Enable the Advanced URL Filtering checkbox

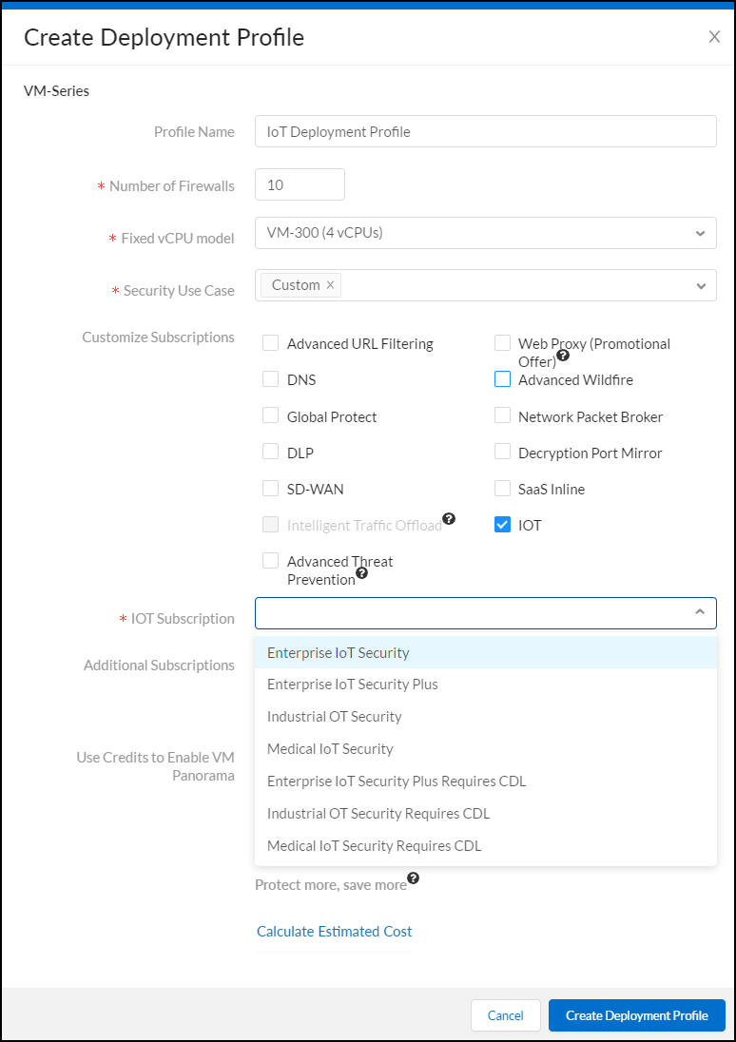(271, 343)
